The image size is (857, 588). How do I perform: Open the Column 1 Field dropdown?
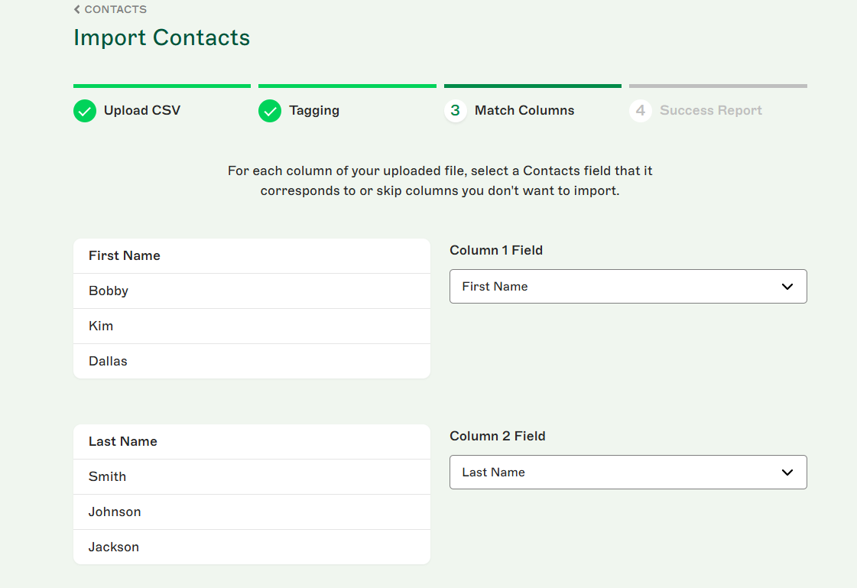click(x=628, y=286)
